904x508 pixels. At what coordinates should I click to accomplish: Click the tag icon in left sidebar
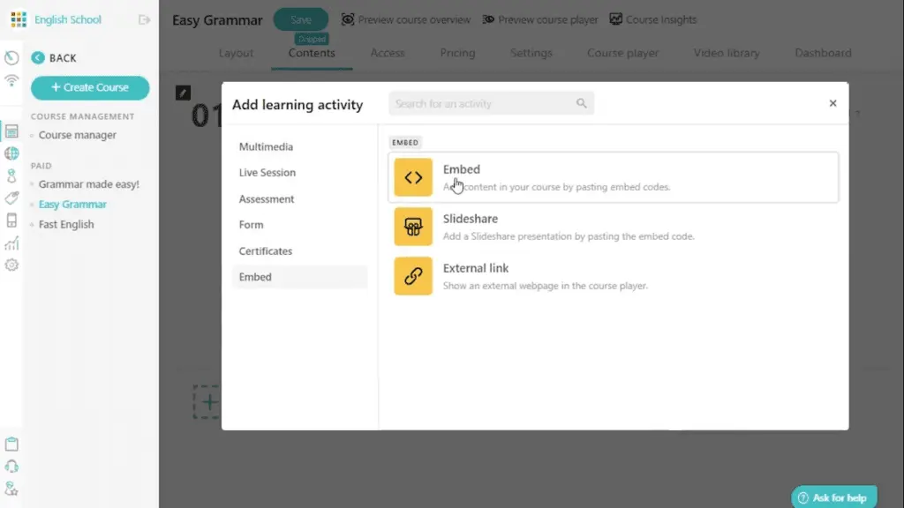coord(11,198)
